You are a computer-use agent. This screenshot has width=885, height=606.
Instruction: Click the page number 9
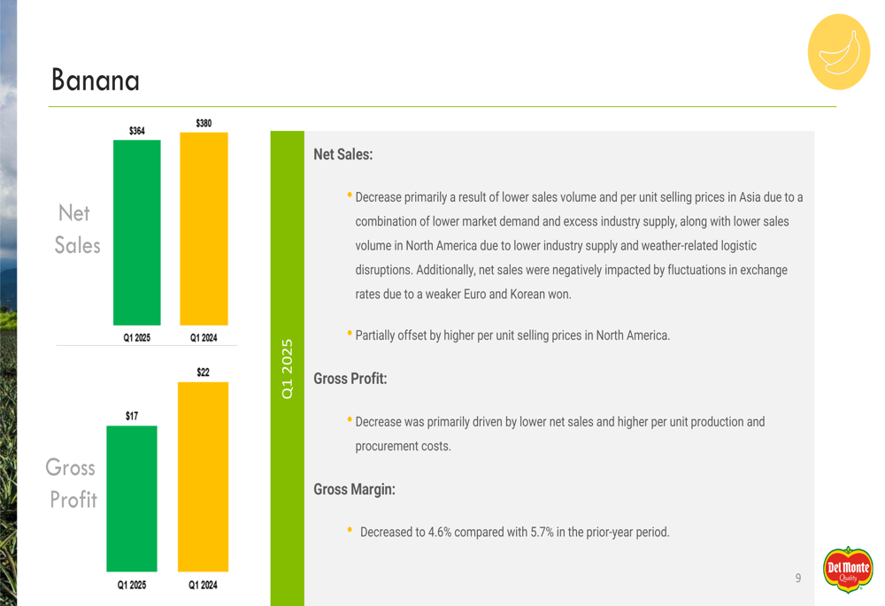[x=798, y=578]
